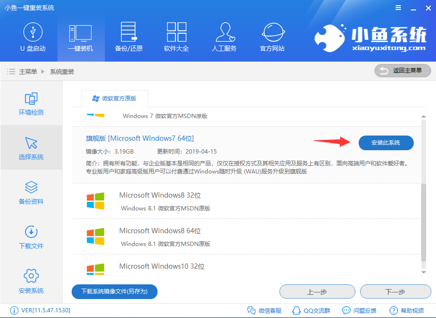
Task: Expand the Microsoft Windows8 64位 entry
Action: tap(246, 236)
